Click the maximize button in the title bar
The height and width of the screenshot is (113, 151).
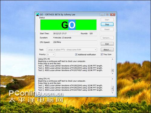coord(108,15)
